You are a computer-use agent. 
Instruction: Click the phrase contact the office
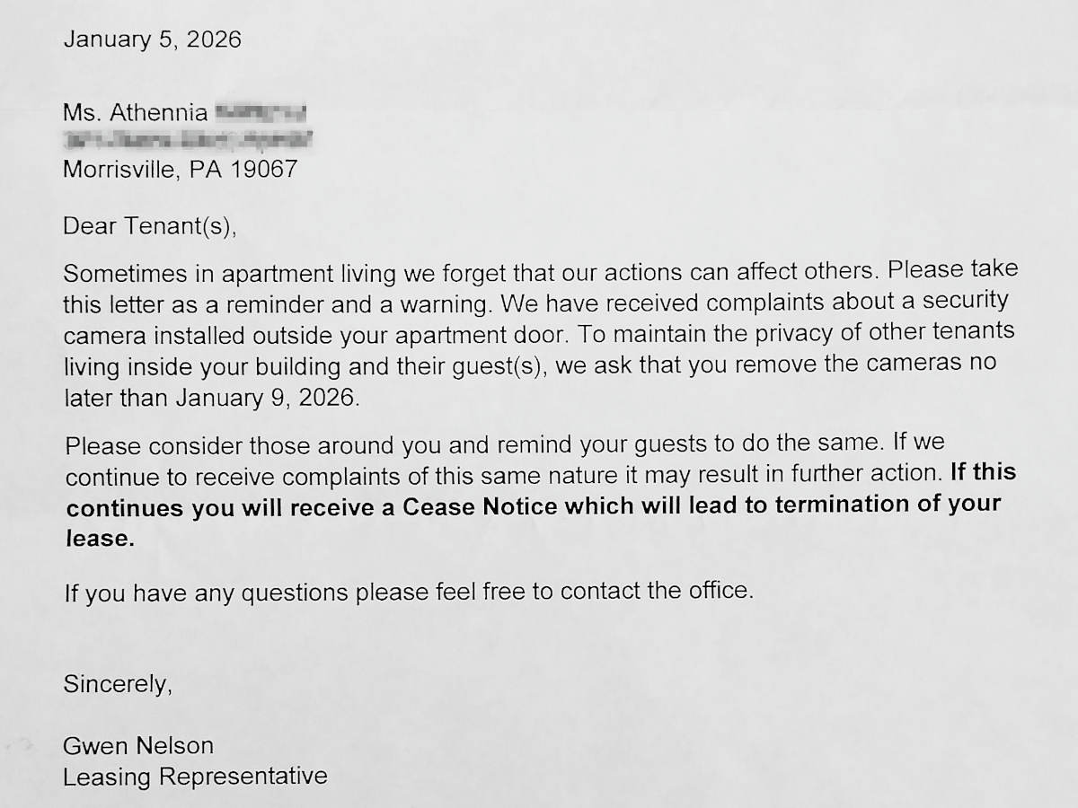point(655,591)
